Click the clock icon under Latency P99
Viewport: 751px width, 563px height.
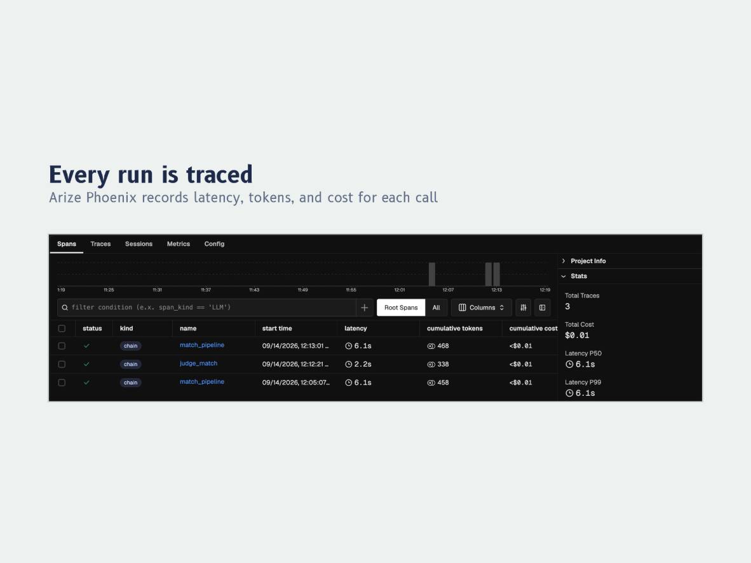coord(569,393)
